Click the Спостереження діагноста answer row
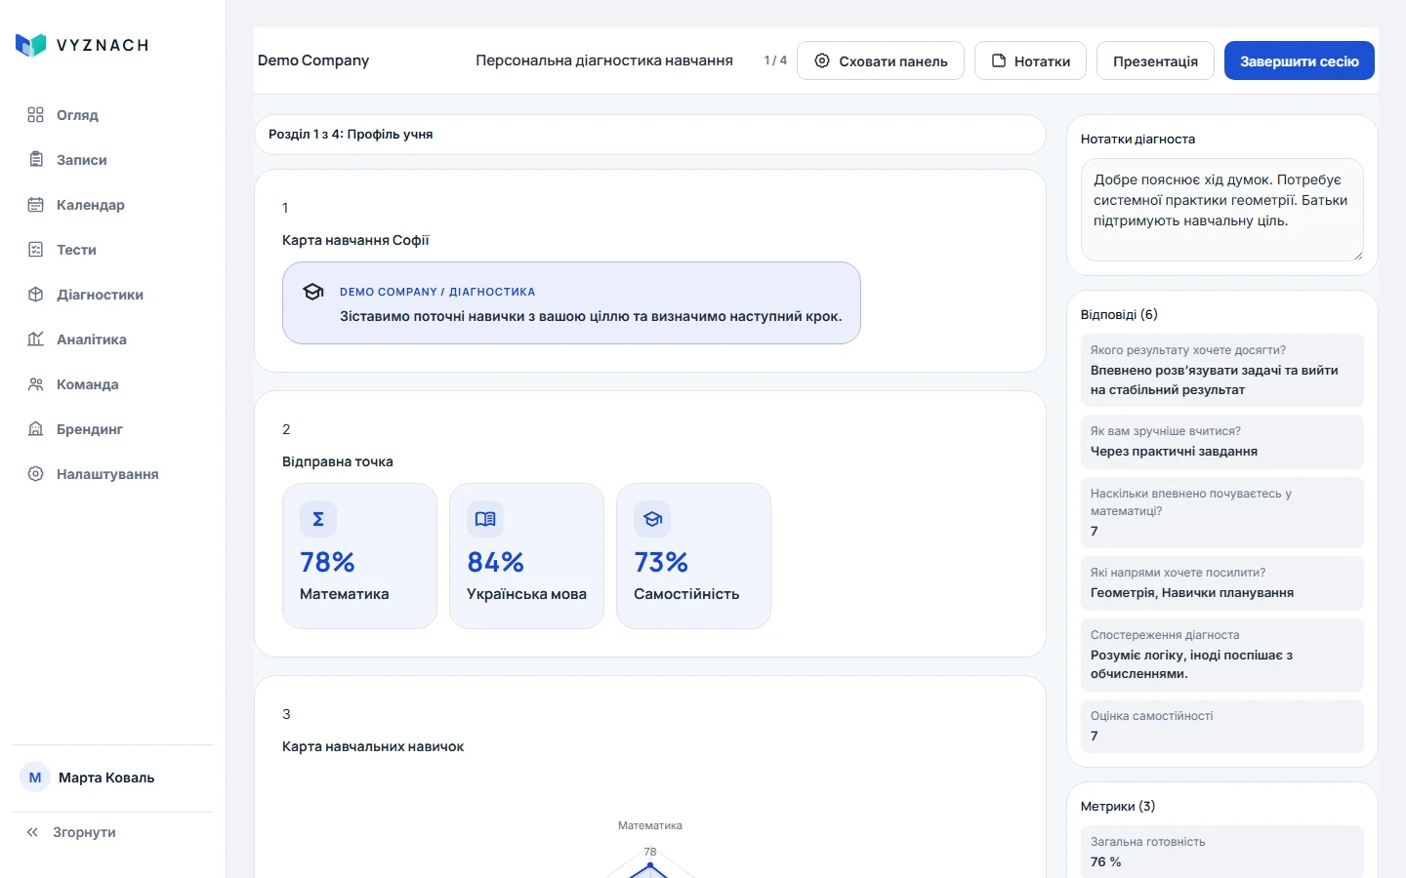The height and width of the screenshot is (878, 1406). pyautogui.click(x=1222, y=655)
